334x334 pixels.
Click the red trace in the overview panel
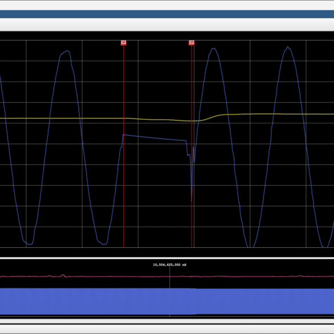tap(167, 276)
